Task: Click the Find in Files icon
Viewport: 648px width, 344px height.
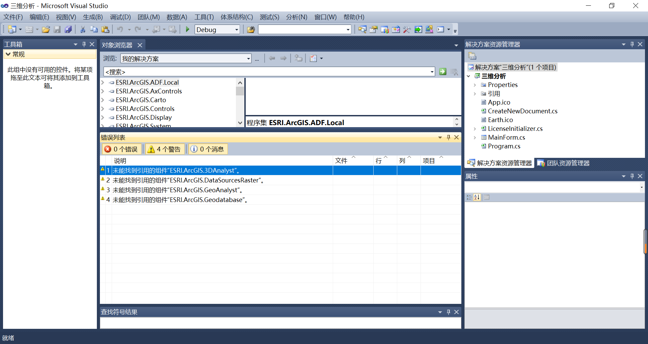Action: pos(251,30)
